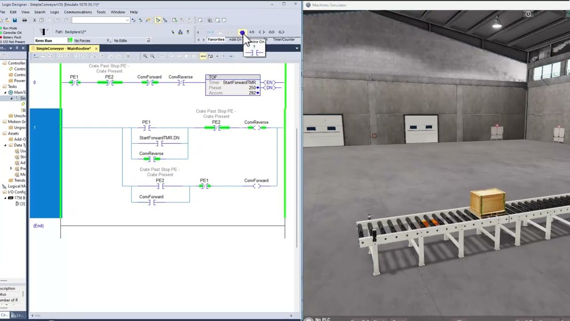The height and width of the screenshot is (321, 570).
Task: Select the SimpleConveyor - MainRoutine tab
Action: point(63,48)
